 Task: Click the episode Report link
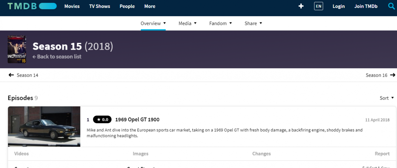[x=382, y=154]
